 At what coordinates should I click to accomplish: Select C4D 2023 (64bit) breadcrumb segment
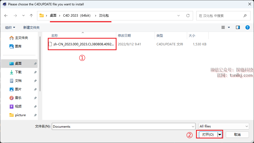(x=77, y=16)
